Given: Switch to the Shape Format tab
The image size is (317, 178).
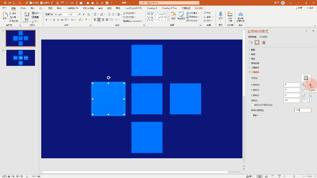Looking at the screenshot, I should click(199, 8).
